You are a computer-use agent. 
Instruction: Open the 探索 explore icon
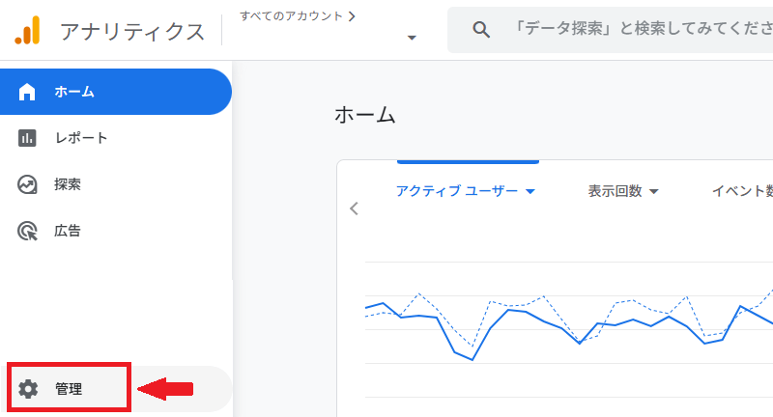coord(27,184)
